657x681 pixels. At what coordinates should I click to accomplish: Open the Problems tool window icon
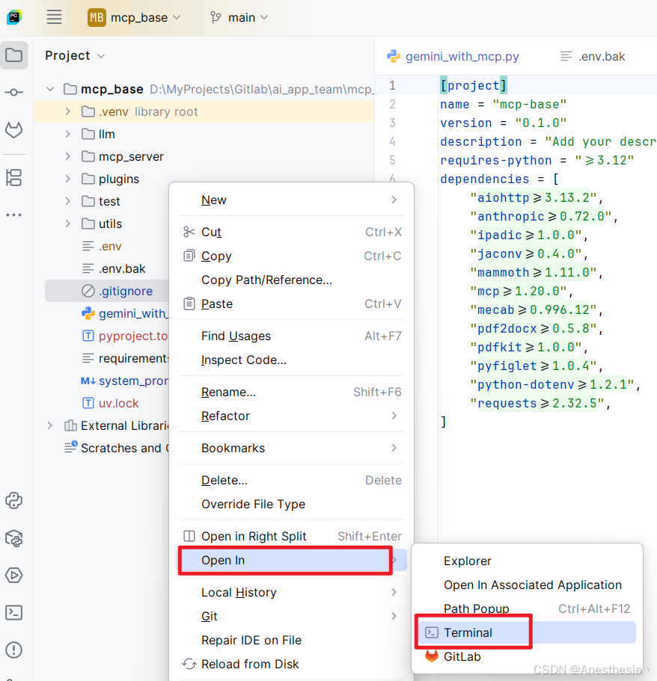pyautogui.click(x=14, y=650)
